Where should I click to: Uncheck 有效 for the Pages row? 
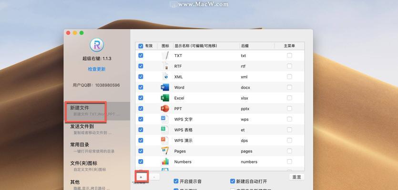tap(141, 151)
